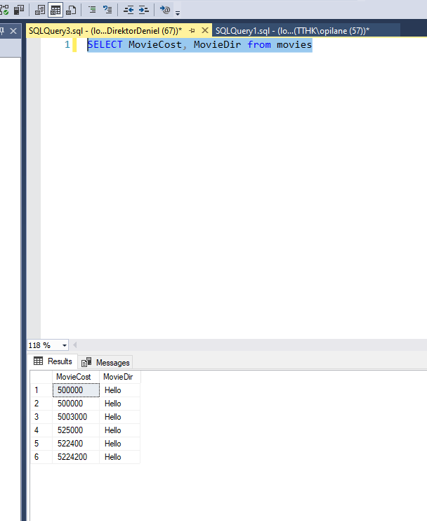The height and width of the screenshot is (521, 427).
Task: Toggle Results to Grid toolbar icon
Action: pos(55,10)
